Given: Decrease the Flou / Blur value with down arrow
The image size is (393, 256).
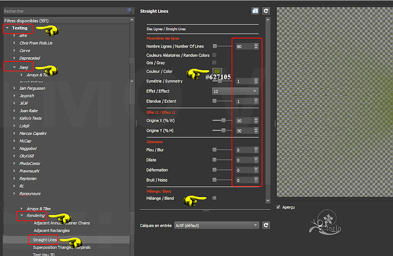Looking at the screenshot, I should coord(256,152).
